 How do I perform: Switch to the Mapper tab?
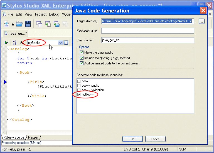click(x=33, y=137)
